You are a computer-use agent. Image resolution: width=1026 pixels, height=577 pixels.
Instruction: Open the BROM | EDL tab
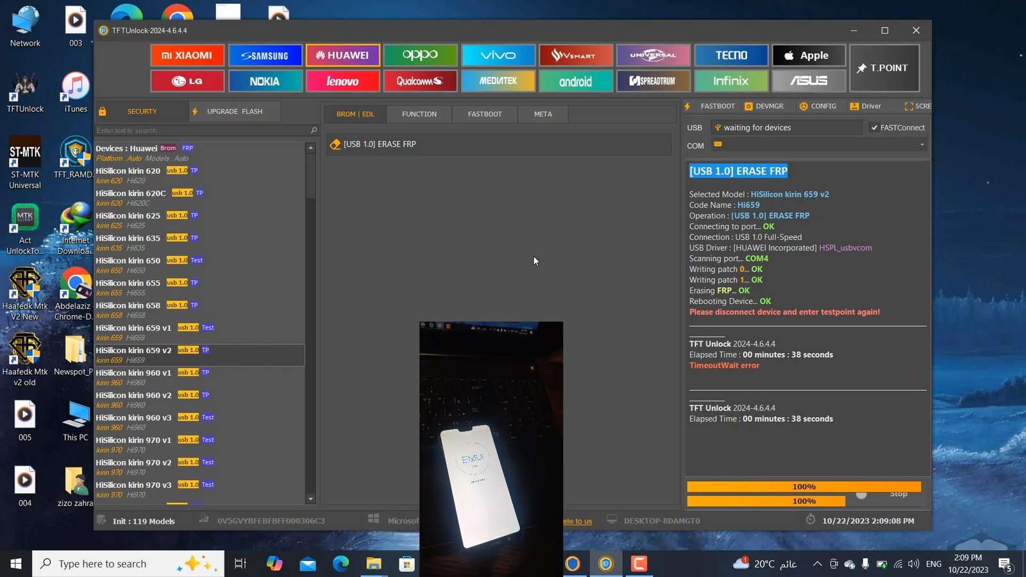[355, 114]
